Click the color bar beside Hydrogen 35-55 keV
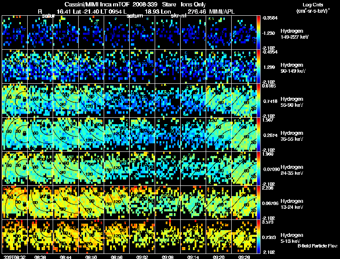The image size is (340, 259). [258, 135]
